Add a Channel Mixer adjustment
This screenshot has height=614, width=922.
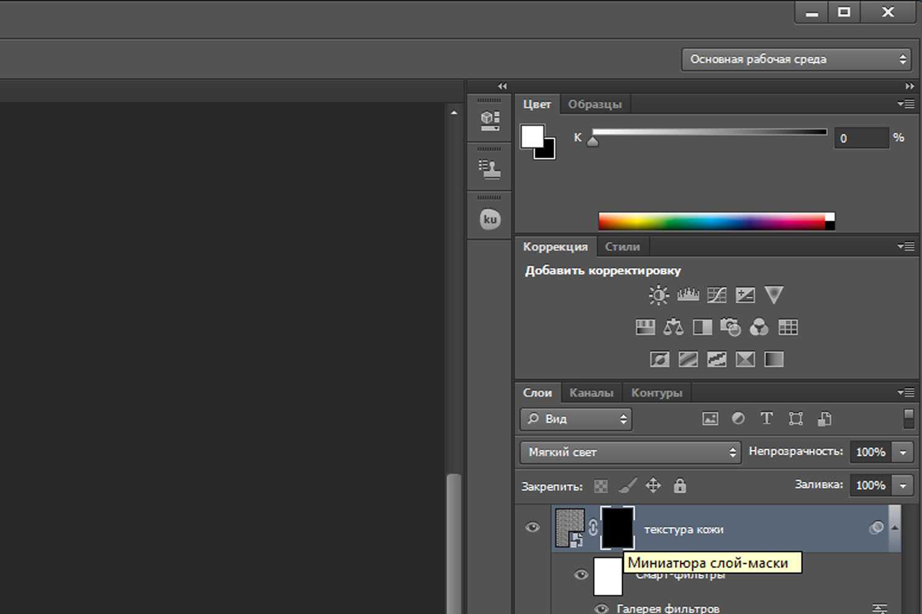759,327
